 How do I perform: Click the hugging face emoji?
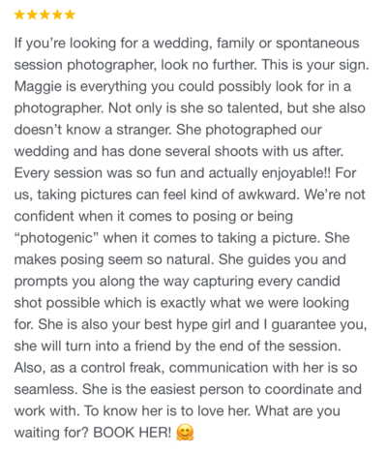[x=185, y=433]
